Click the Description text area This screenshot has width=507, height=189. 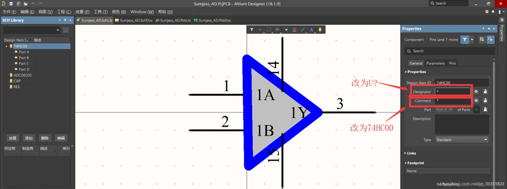pos(462,124)
